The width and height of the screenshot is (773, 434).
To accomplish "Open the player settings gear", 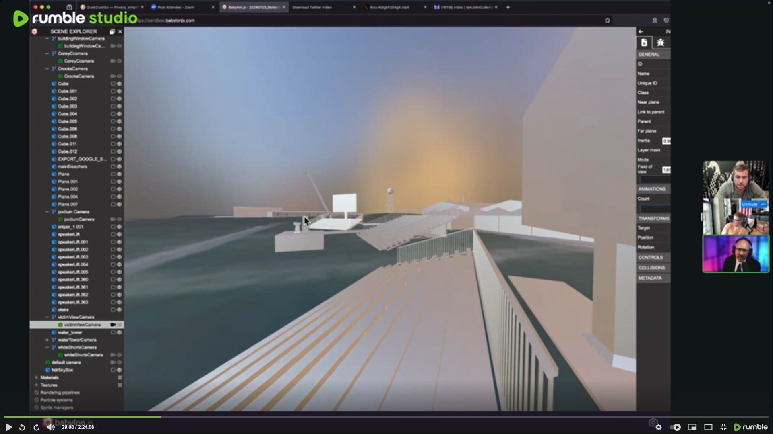I will pos(659,427).
